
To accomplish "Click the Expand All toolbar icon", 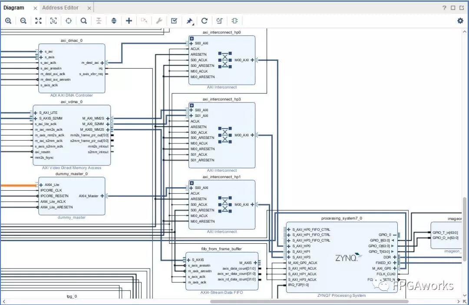I will (114, 21).
